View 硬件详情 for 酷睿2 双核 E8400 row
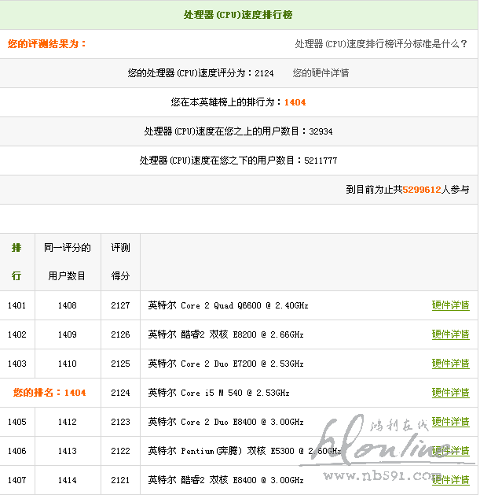The image size is (480, 495). [x=450, y=480]
